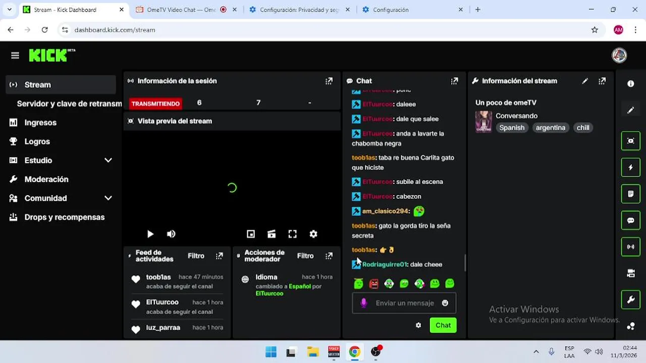Image resolution: width=646 pixels, height=363 pixels.
Task: Pop out the Feed de actividades panel
Action: [219, 256]
